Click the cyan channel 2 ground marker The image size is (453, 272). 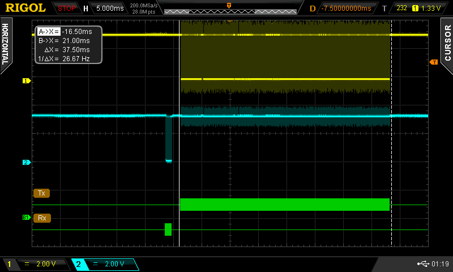(x=25, y=163)
